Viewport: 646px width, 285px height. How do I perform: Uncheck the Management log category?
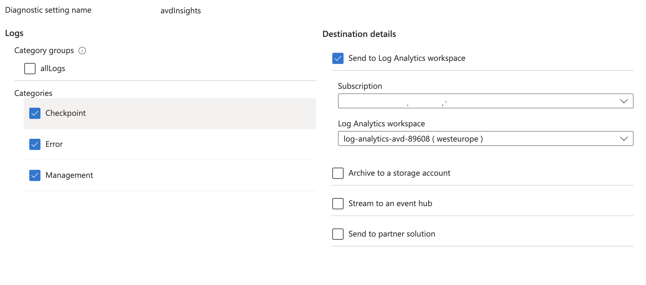point(35,175)
